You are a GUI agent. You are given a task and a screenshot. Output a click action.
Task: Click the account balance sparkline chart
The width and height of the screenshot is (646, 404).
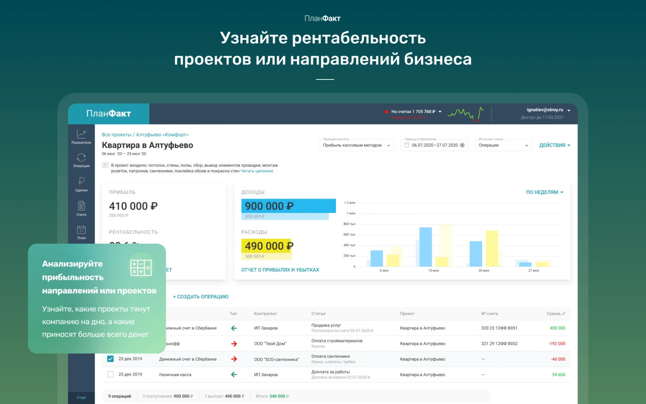[466, 114]
